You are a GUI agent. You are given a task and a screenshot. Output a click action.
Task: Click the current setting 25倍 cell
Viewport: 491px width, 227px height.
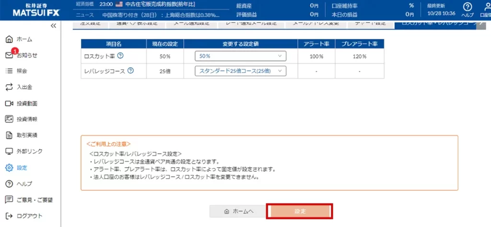(165, 71)
